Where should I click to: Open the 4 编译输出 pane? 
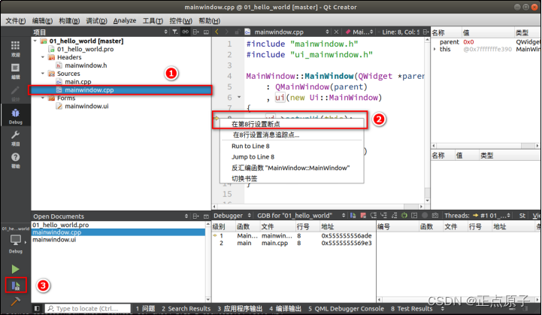[285, 308]
